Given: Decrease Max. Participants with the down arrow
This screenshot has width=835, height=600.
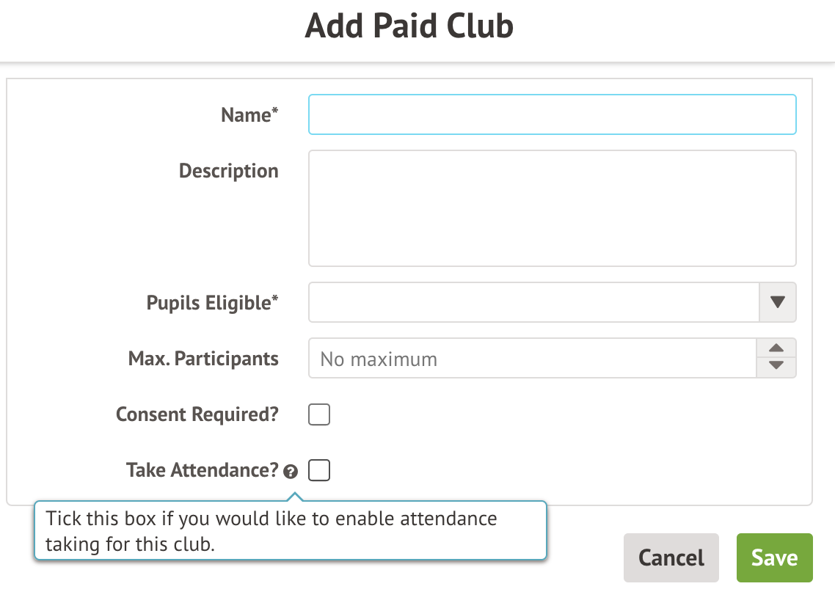Looking at the screenshot, I should (776, 367).
